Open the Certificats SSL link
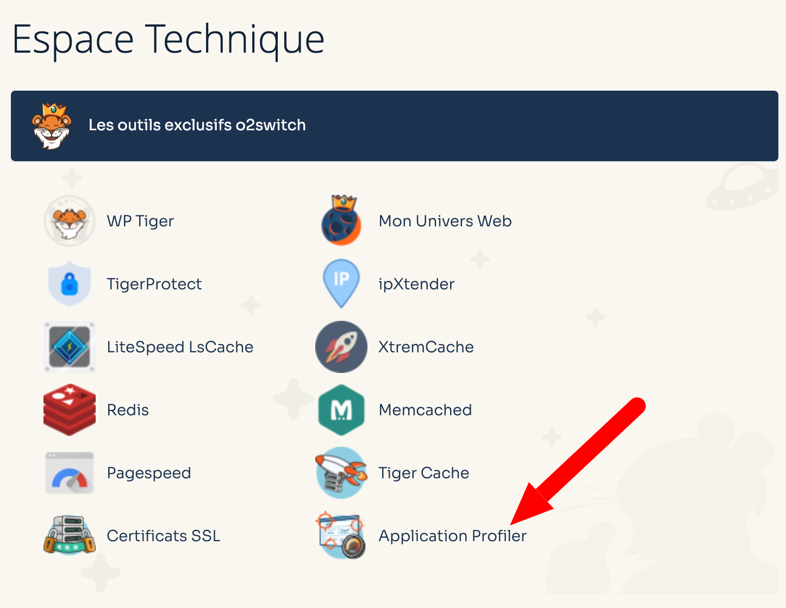The height and width of the screenshot is (608, 786). tap(164, 536)
